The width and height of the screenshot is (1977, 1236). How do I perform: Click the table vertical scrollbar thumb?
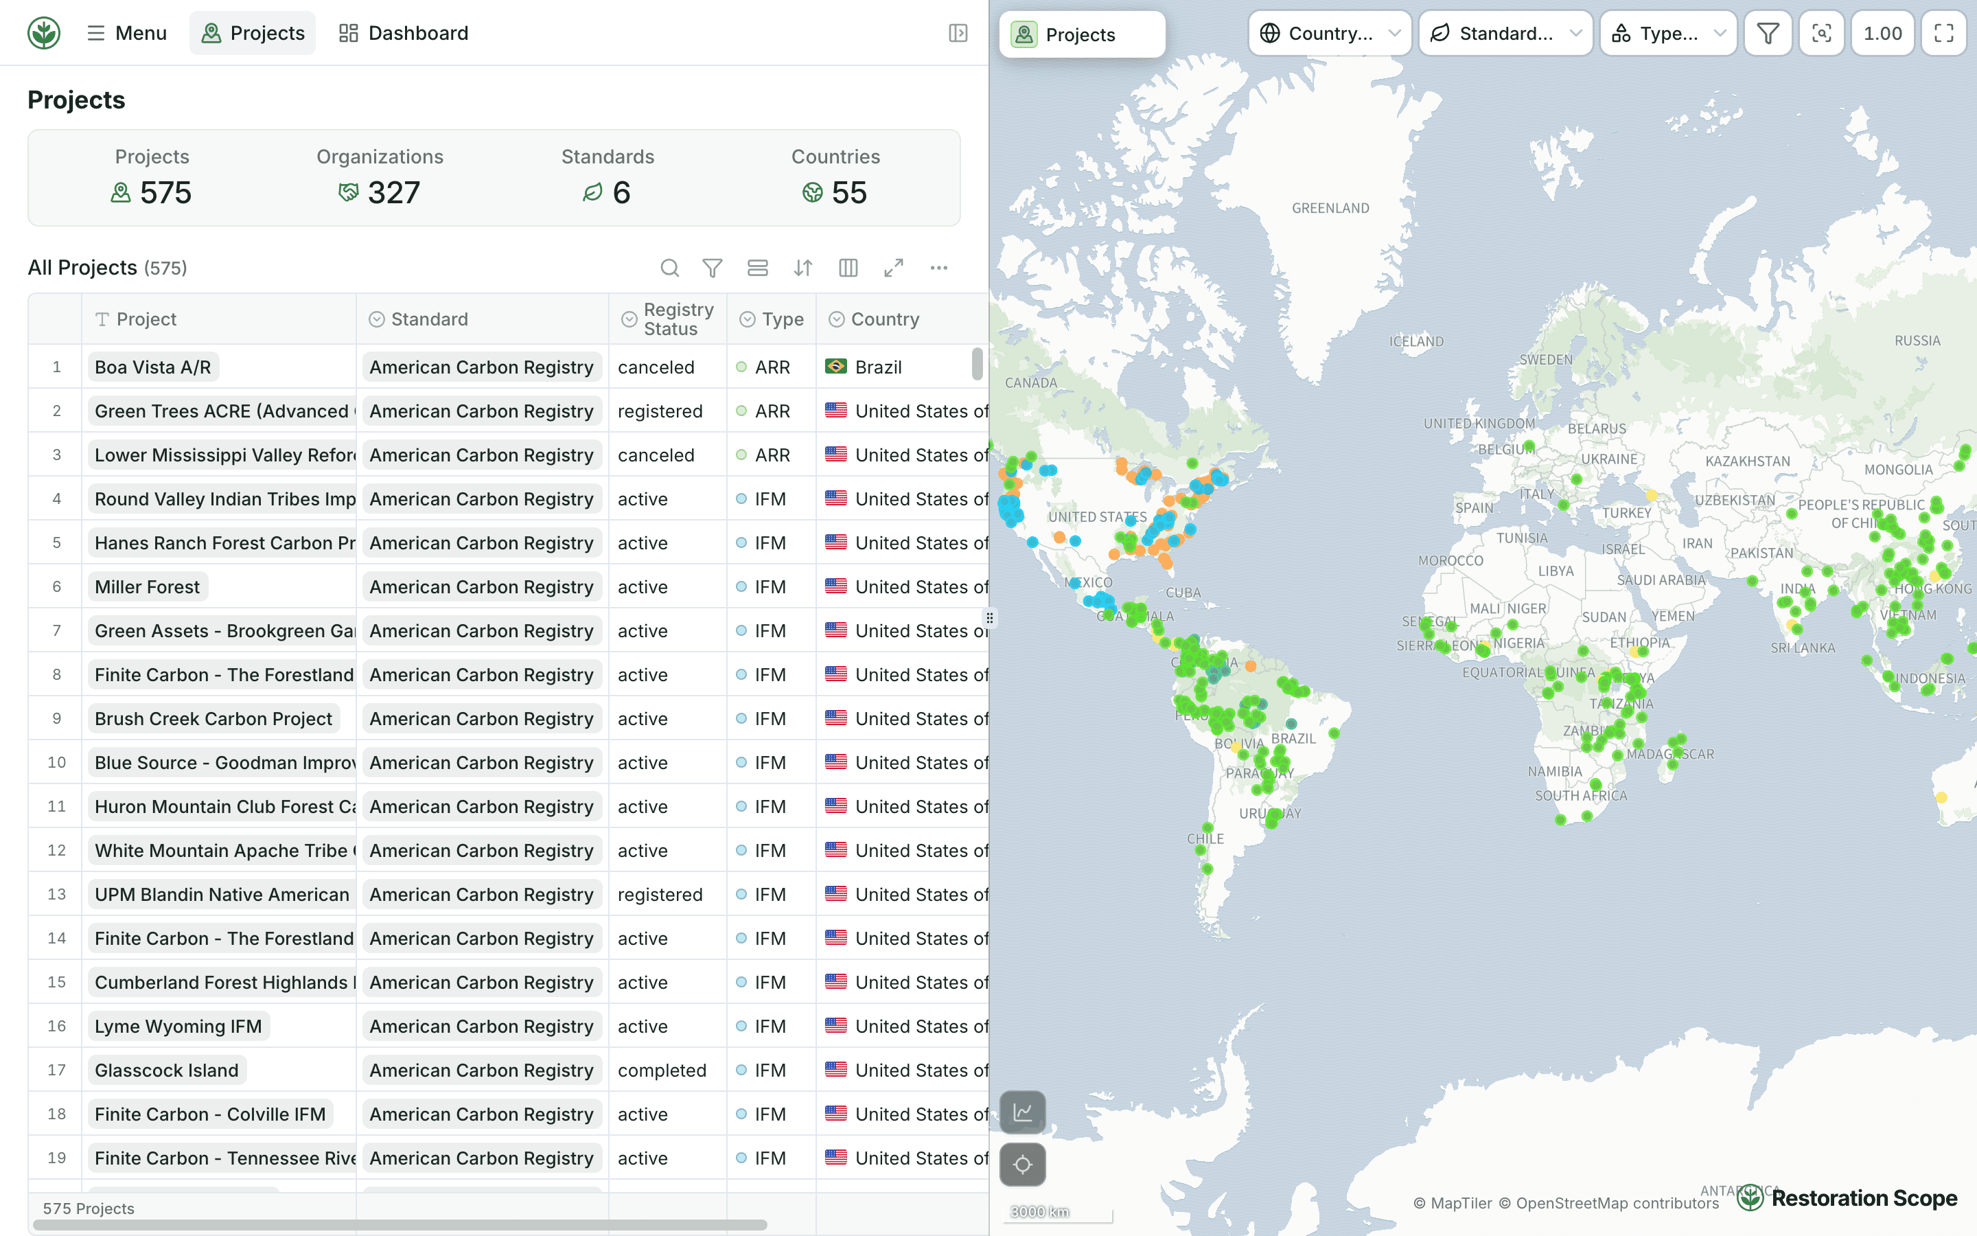977,365
